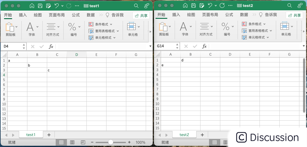Viewport: 307px width, 147px height.
Task: Select 插入 tab in test1 window
Action: tap(23, 15)
